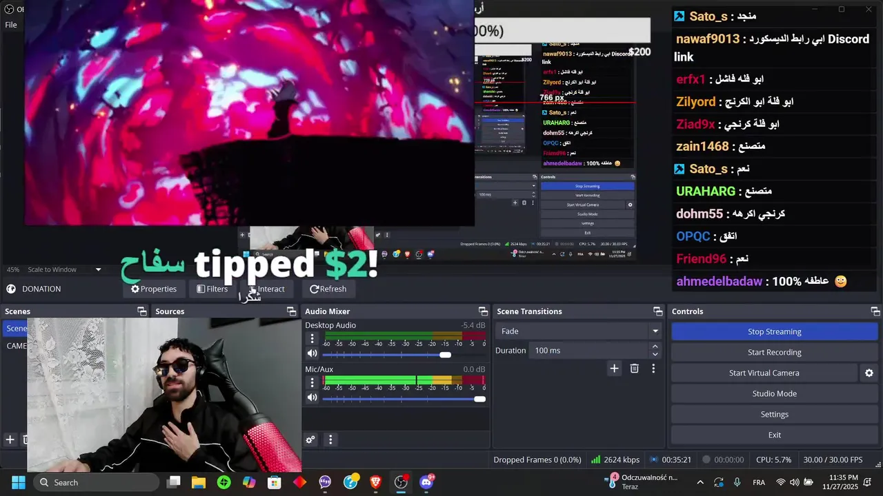Open virtual camera settings gear
The width and height of the screenshot is (883, 496).
(869, 373)
